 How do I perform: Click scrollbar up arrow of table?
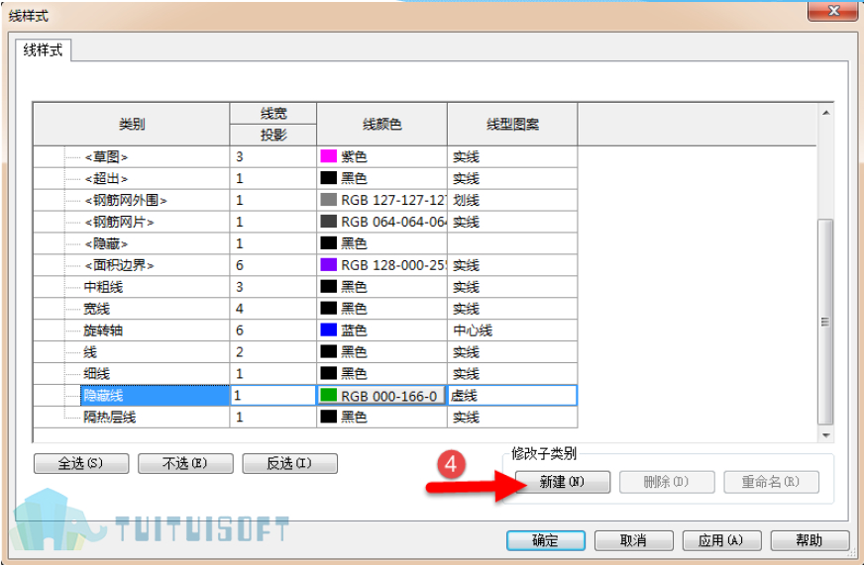coord(826,113)
